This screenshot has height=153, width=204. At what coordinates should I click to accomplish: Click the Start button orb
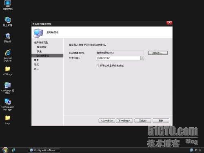tap(5, 150)
